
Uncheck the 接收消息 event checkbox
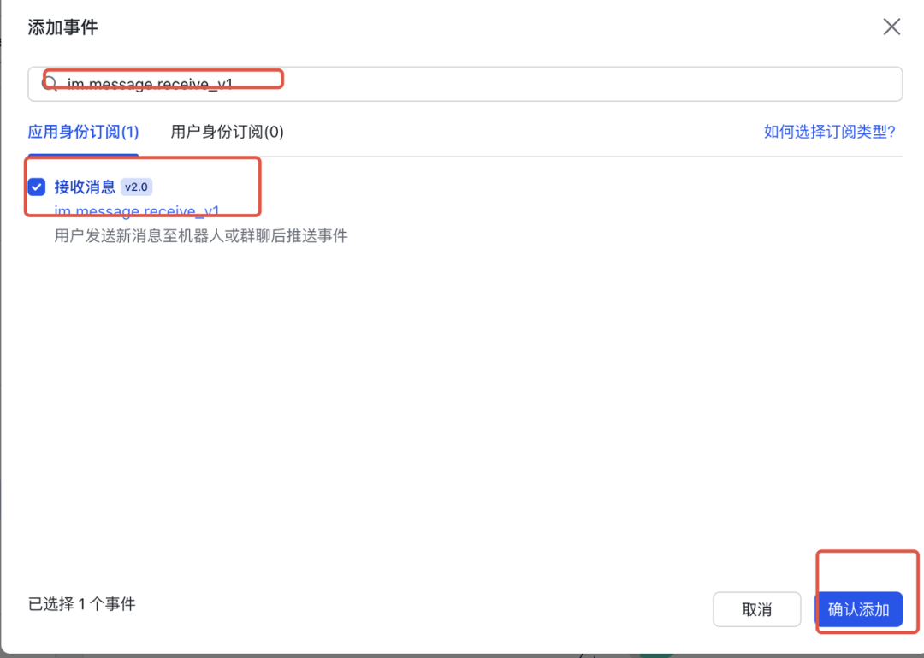coord(37,187)
